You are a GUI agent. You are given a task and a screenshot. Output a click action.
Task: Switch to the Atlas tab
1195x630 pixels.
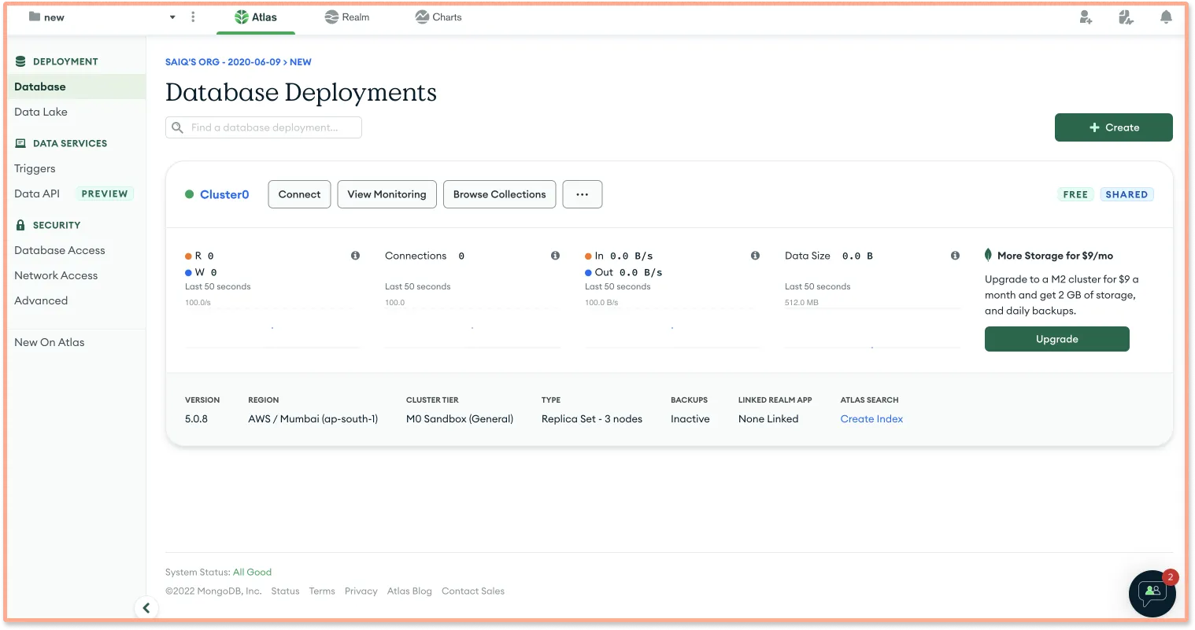256,17
